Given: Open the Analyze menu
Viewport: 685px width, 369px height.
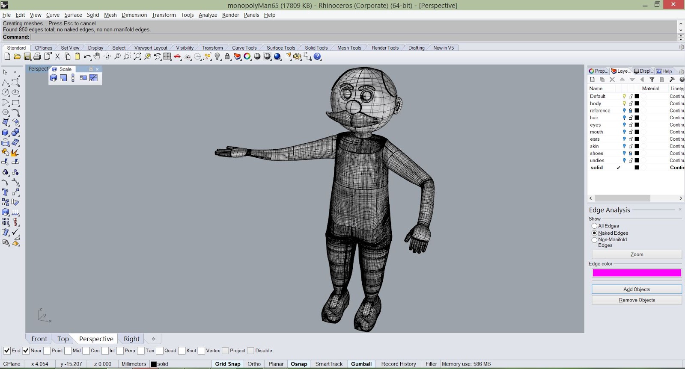Looking at the screenshot, I should click(x=208, y=15).
